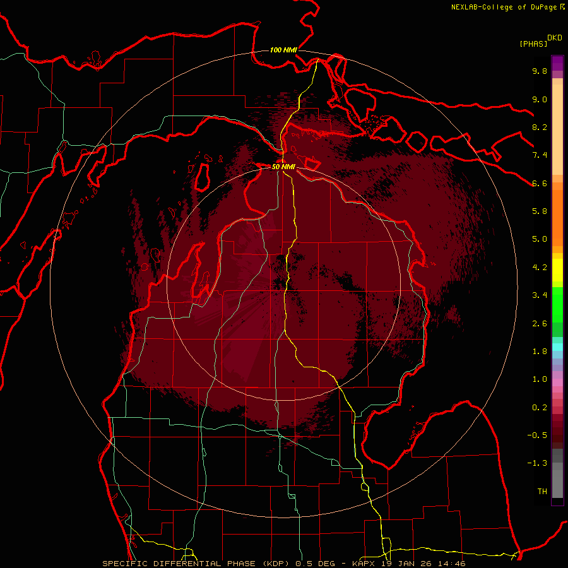Click the NEXLAB-College of DuPage watermark text
568x568 pixels.
(508, 7)
